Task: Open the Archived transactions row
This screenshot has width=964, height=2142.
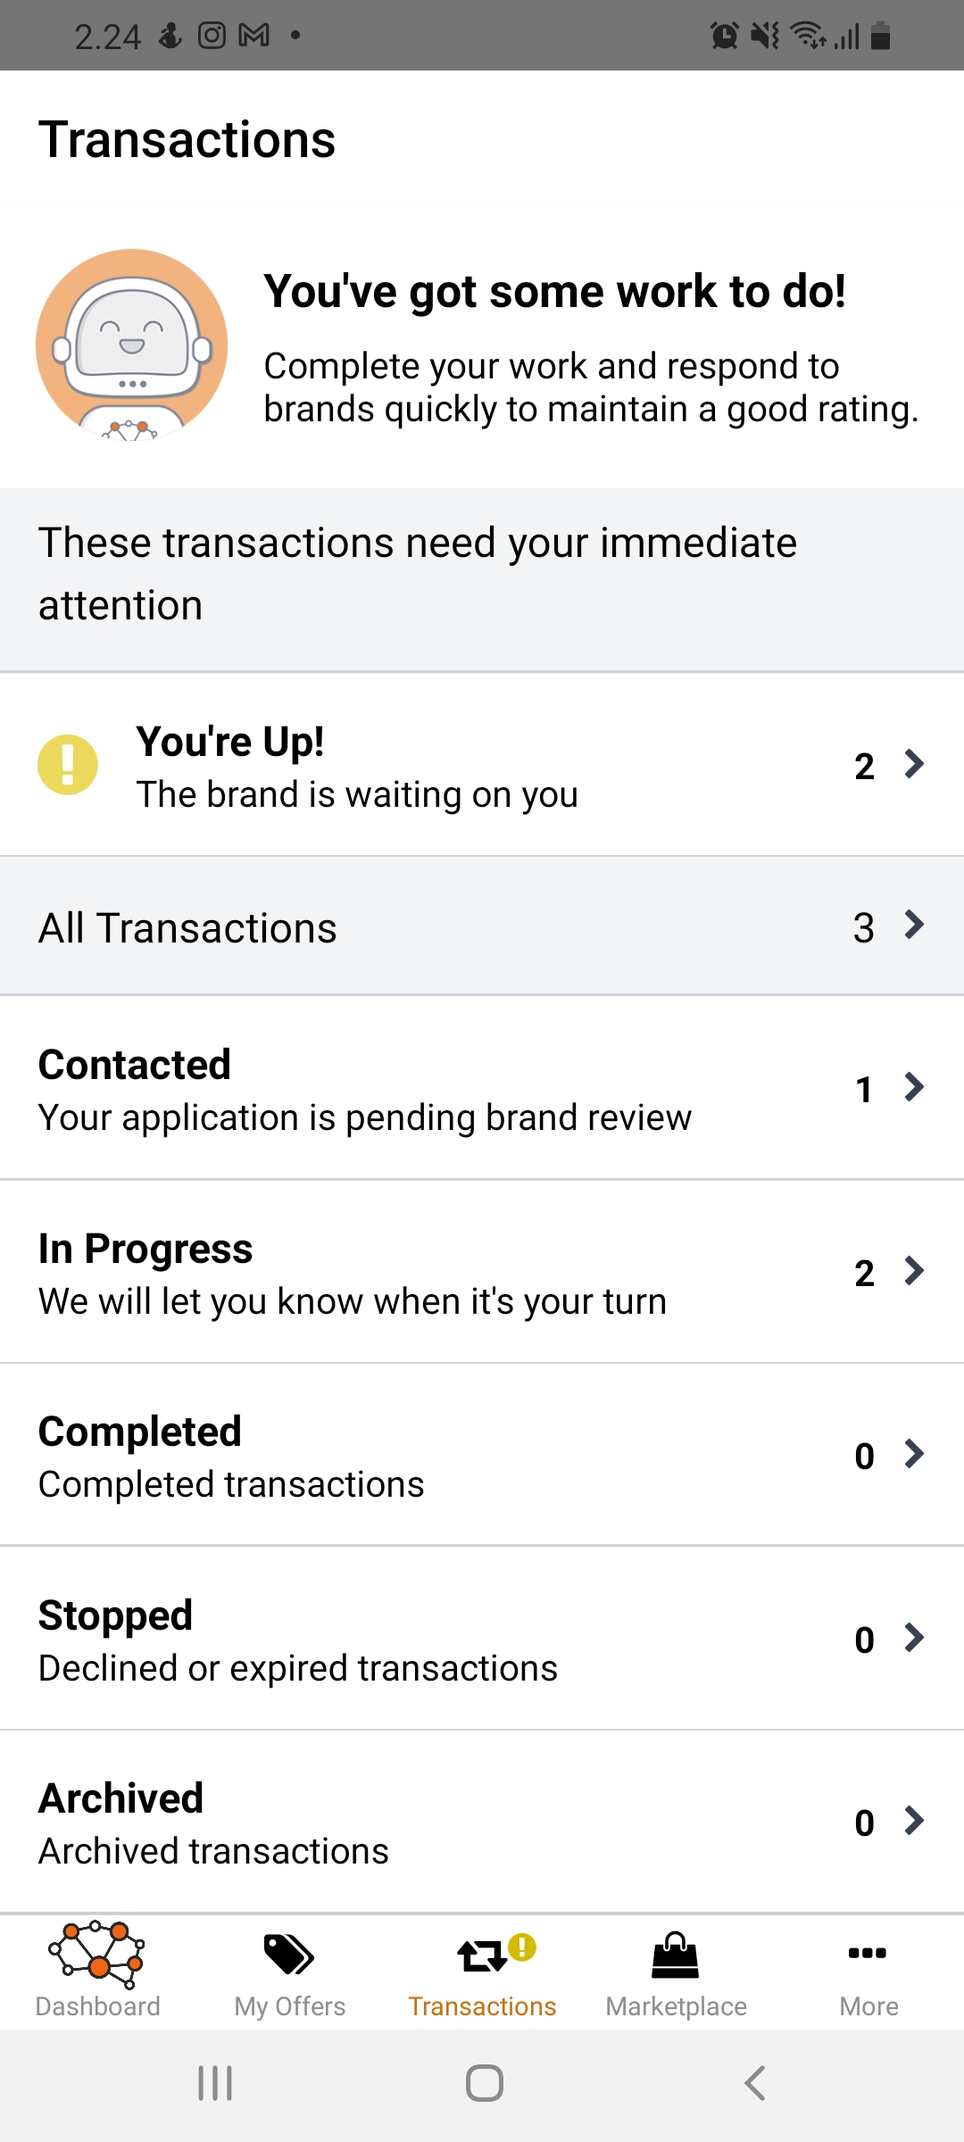Action: 482,1822
